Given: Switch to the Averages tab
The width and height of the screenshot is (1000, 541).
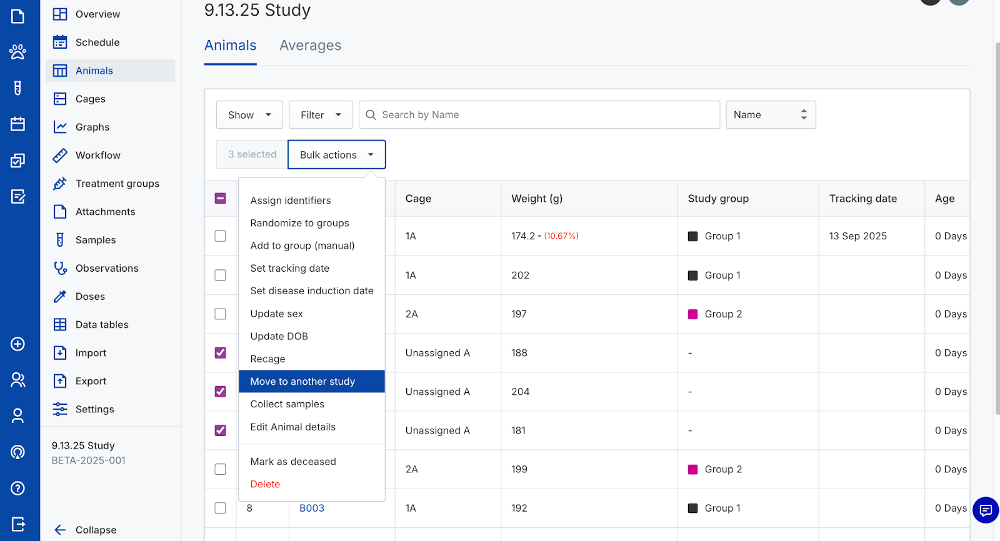Looking at the screenshot, I should pyautogui.click(x=310, y=46).
